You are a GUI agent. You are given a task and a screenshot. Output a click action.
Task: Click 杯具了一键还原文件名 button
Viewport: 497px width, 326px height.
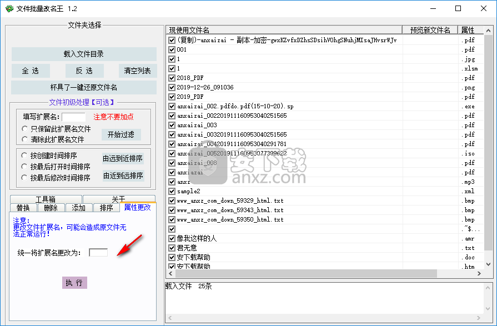click(x=84, y=87)
